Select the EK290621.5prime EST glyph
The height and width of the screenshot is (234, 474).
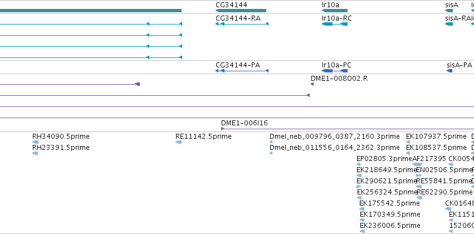click(359, 187)
